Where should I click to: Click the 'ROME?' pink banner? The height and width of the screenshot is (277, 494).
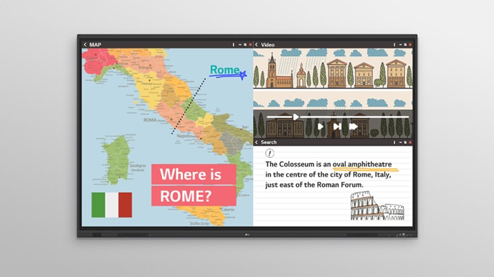coord(185,196)
